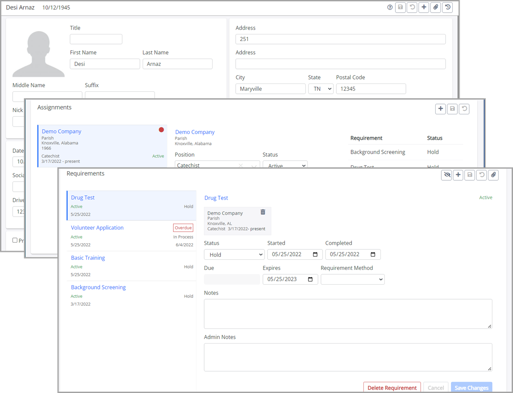Click Save Changes button
The width and height of the screenshot is (513, 393).
[x=471, y=387]
